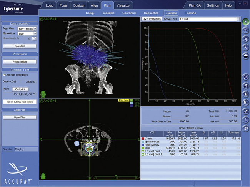Choose the hand pan tool
Image resolution: width=250 pixels, height=187 pixels.
coord(245,40)
